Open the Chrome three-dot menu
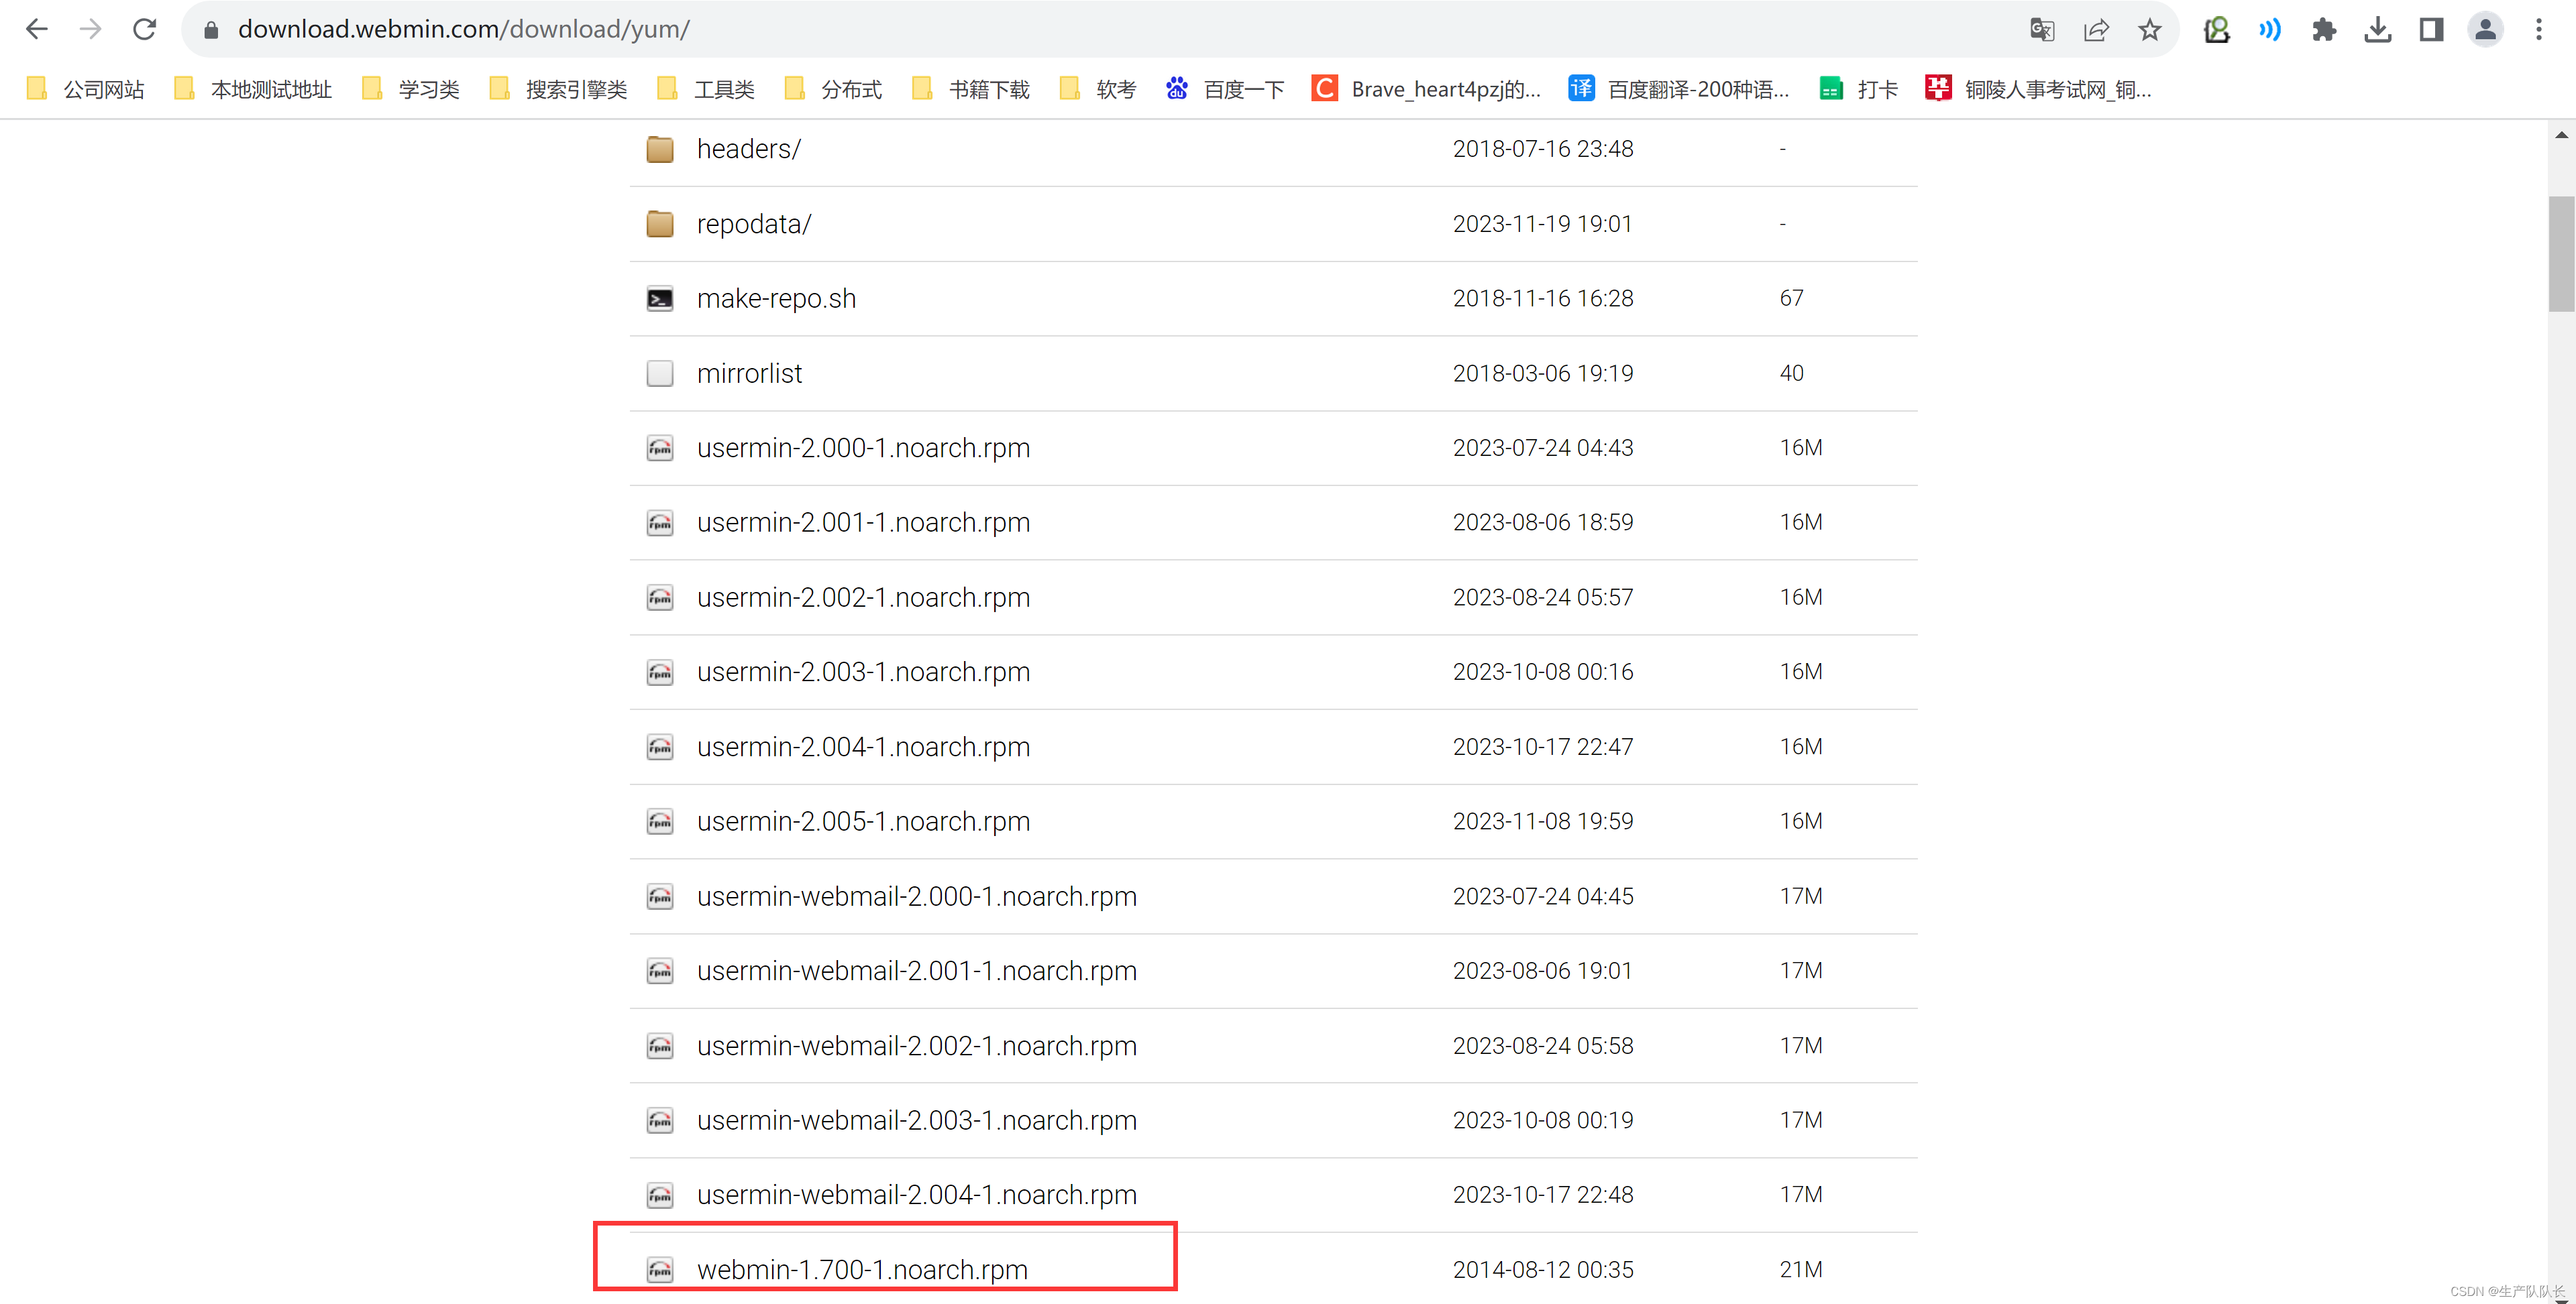This screenshot has height=1304, width=2576. pyautogui.click(x=2538, y=29)
